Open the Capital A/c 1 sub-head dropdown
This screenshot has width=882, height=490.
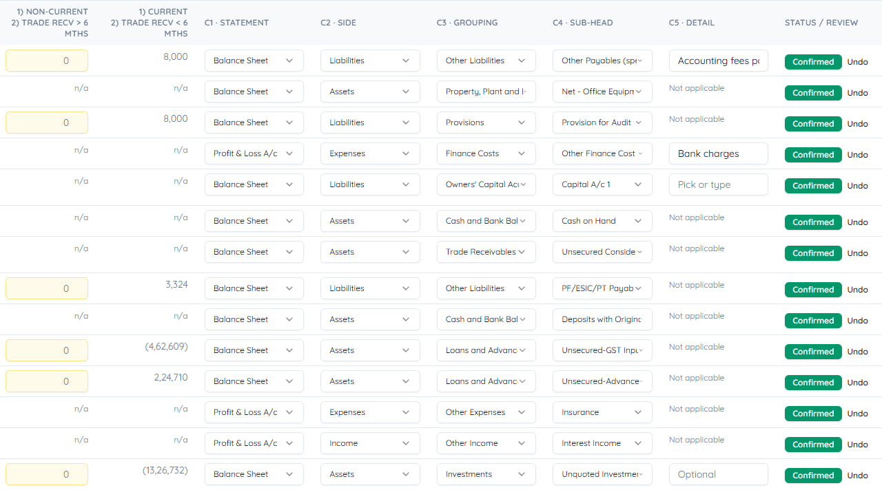click(602, 184)
